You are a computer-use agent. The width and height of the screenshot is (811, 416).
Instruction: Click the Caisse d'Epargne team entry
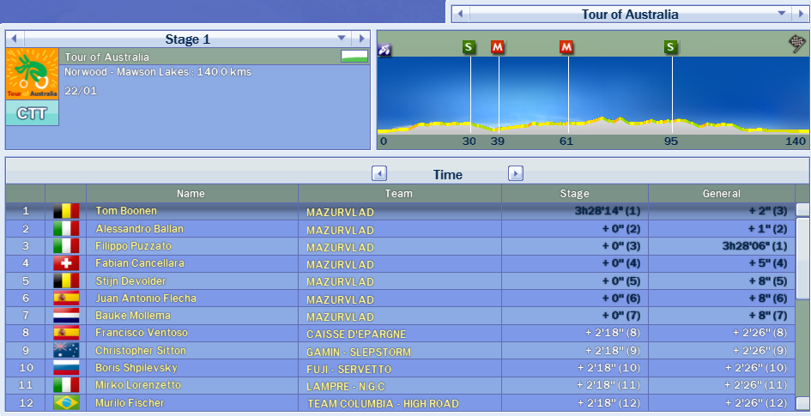[355, 334]
